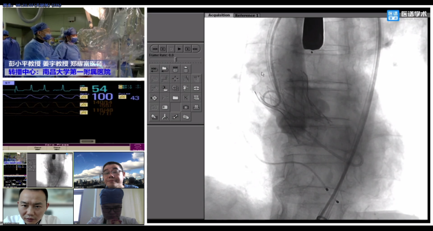Viewport: 433px width, 231px height.
Task: Click the X delete icon in tool grid
Action: pos(186,98)
